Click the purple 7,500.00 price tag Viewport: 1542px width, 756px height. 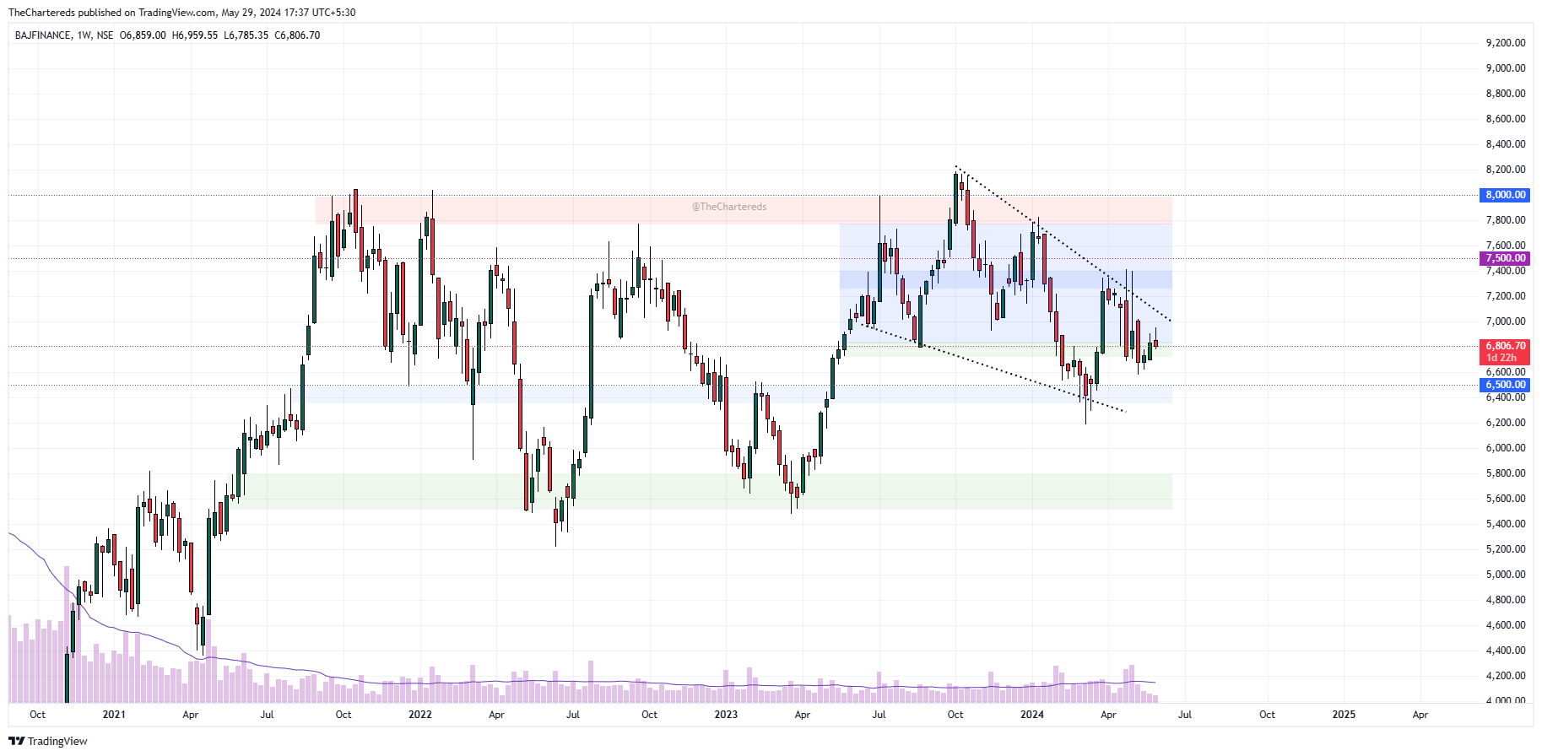[1506, 258]
